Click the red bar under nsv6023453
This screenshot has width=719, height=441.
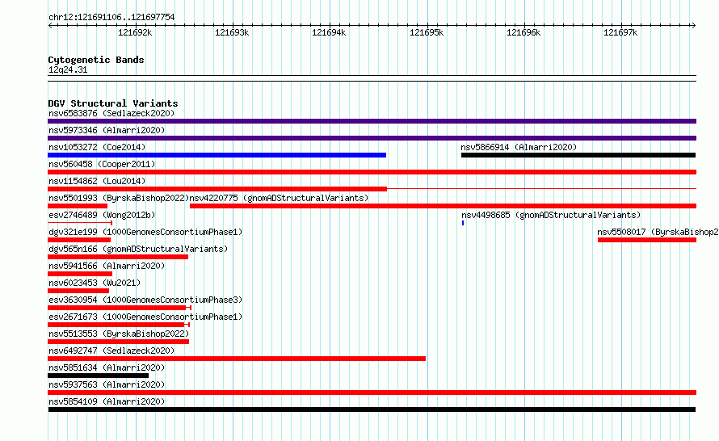point(78,291)
